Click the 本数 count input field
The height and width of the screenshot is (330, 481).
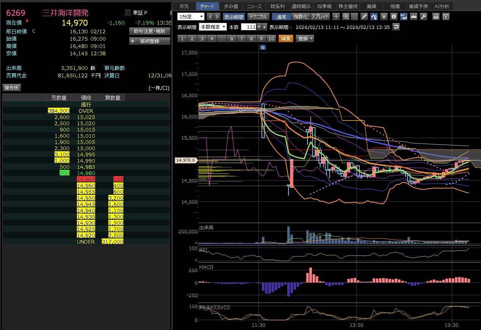(x=248, y=27)
